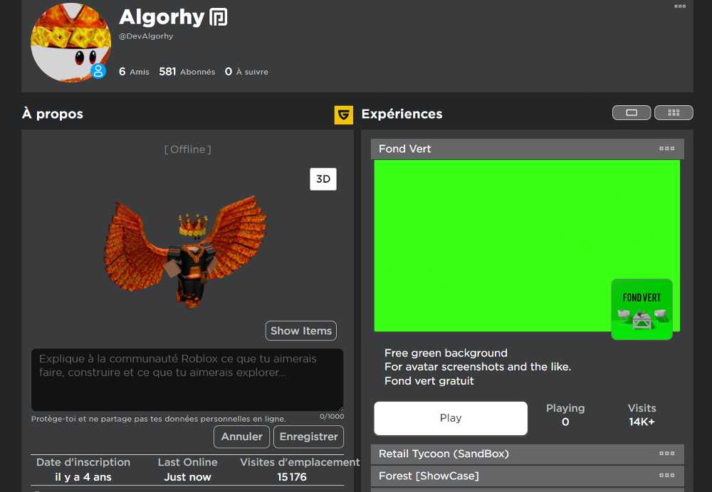Click the blue status icon on avatar
The image size is (712, 492).
[98, 71]
